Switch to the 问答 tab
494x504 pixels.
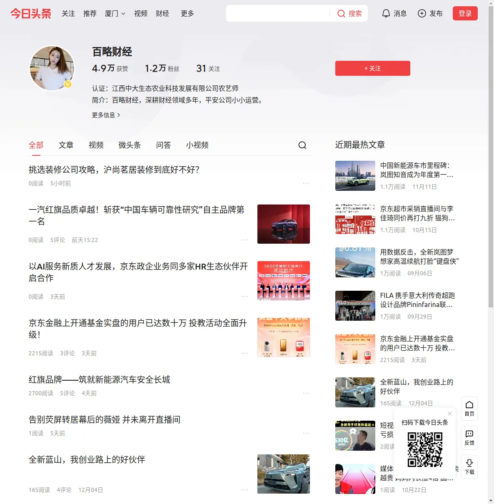(x=164, y=145)
